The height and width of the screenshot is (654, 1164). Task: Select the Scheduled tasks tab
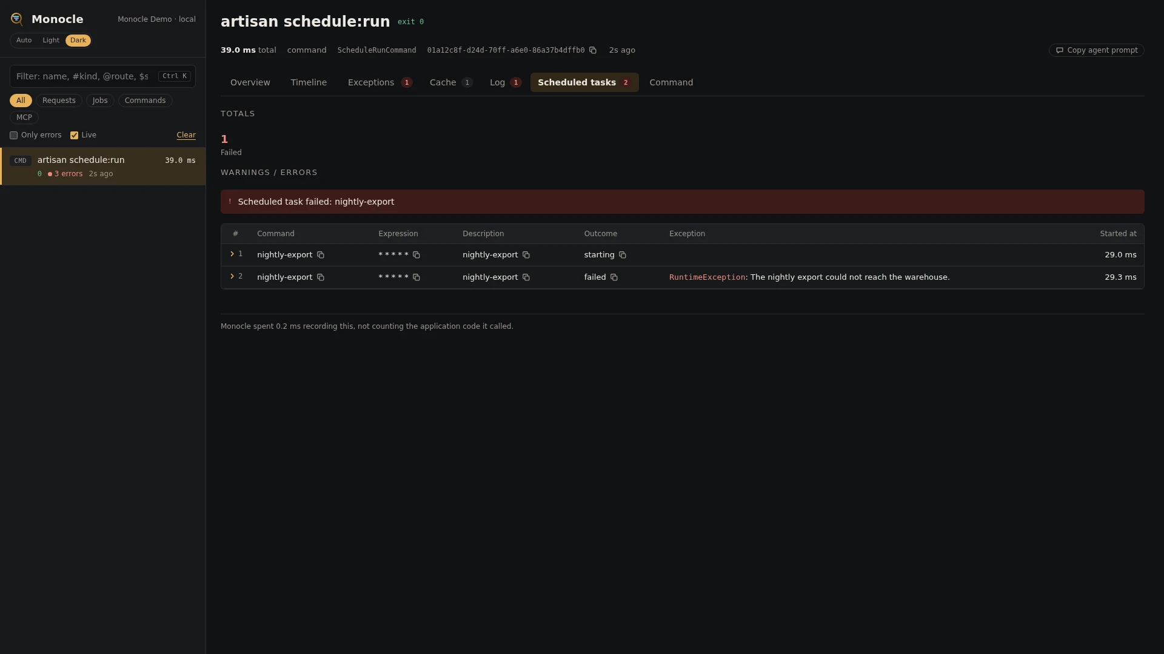point(584,82)
